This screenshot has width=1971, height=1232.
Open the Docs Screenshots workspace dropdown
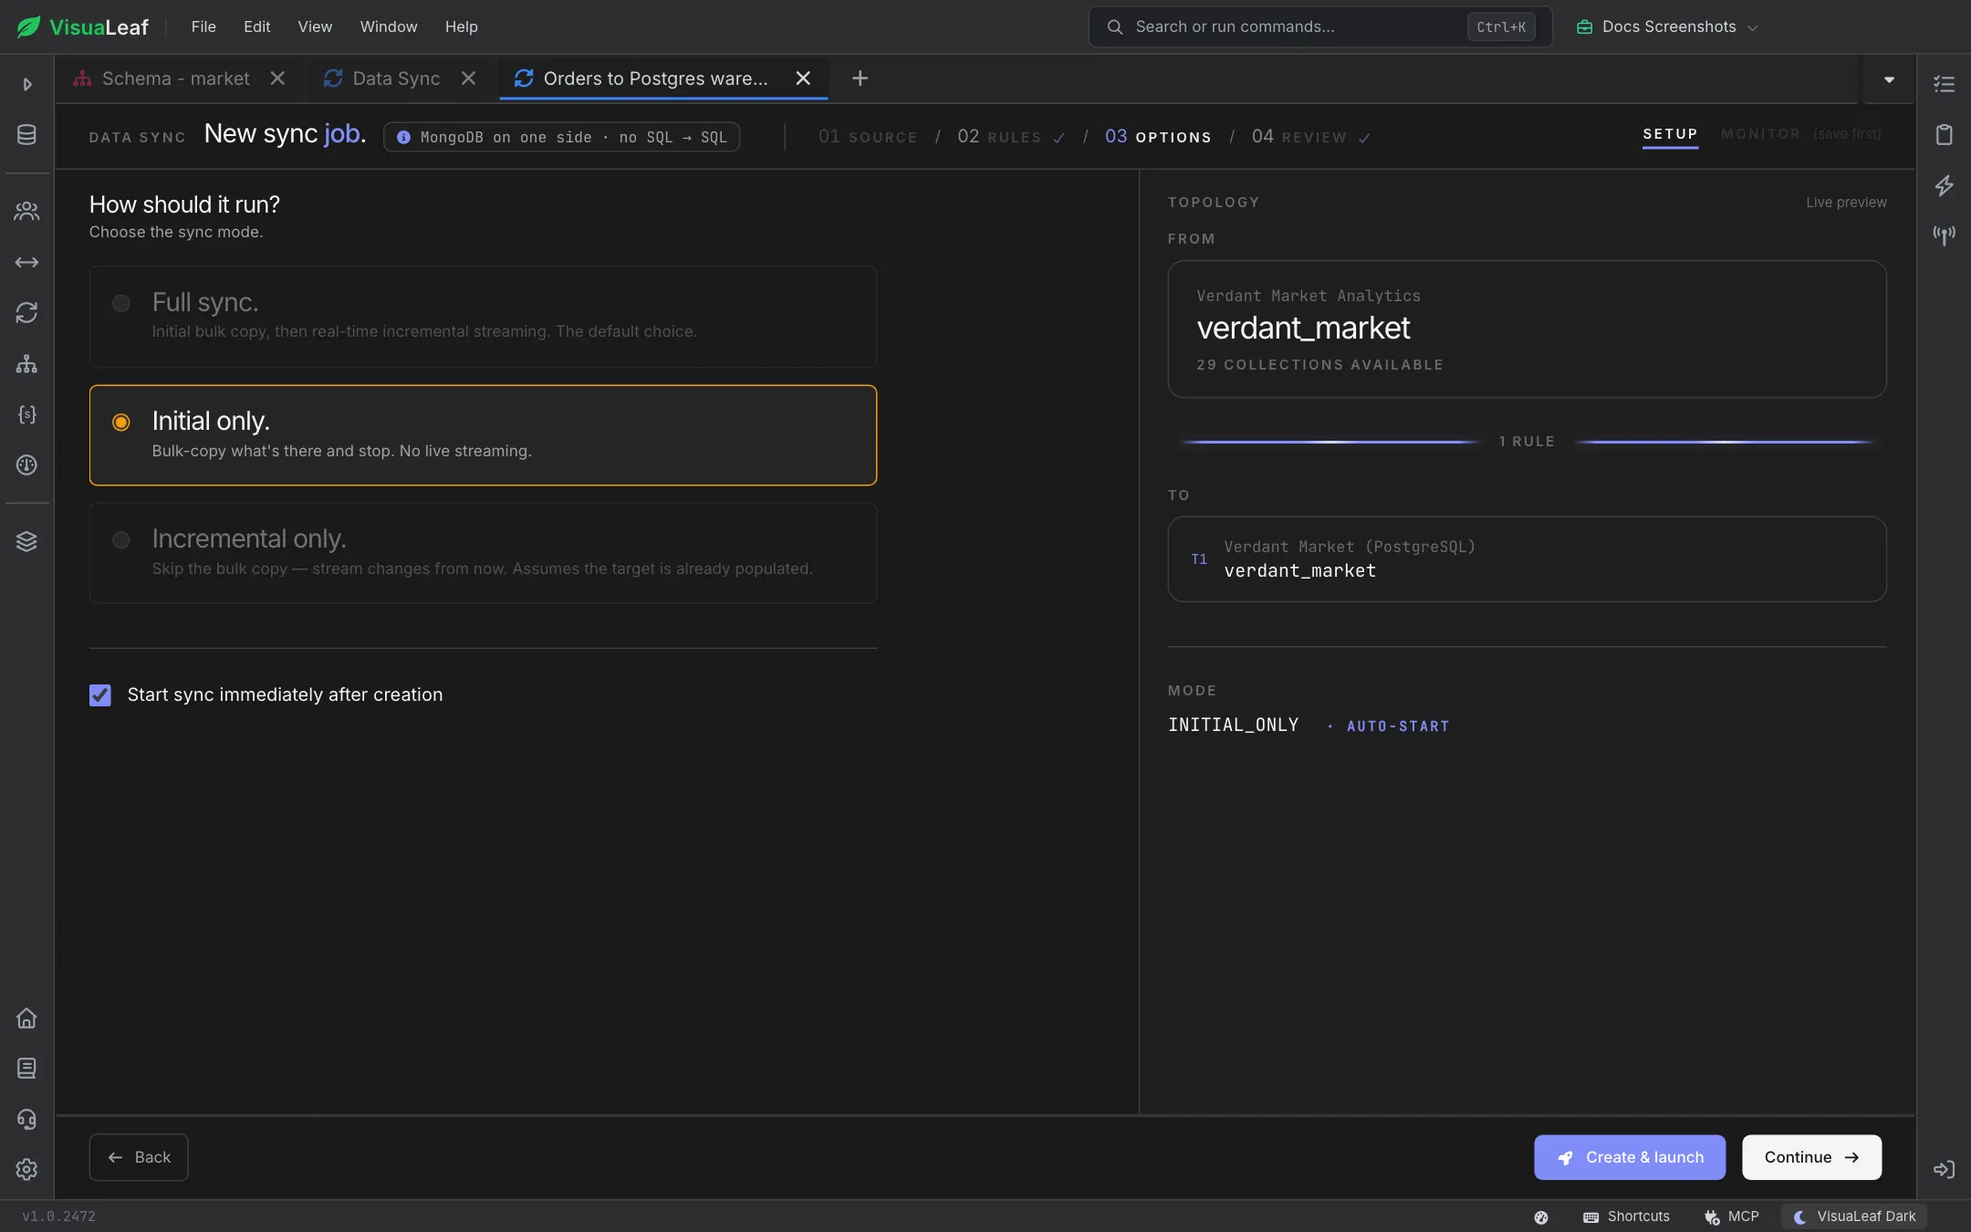click(1666, 26)
